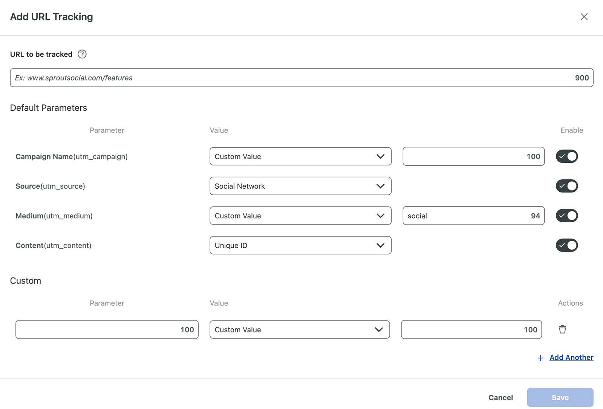Delete the custom parameter row with trash icon
Image resolution: width=603 pixels, height=409 pixels.
(x=563, y=329)
